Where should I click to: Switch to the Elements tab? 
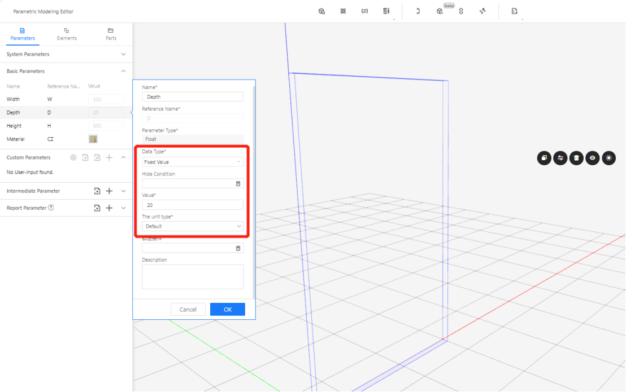67,34
